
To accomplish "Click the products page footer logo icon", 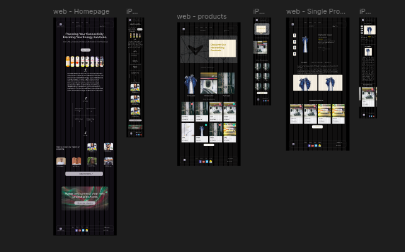I will (184, 160).
